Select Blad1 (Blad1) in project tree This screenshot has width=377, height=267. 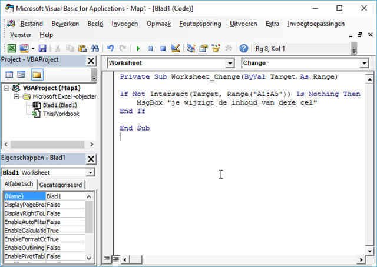60,105
